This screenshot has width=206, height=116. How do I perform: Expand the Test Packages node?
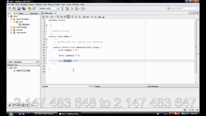(x=11, y=27)
